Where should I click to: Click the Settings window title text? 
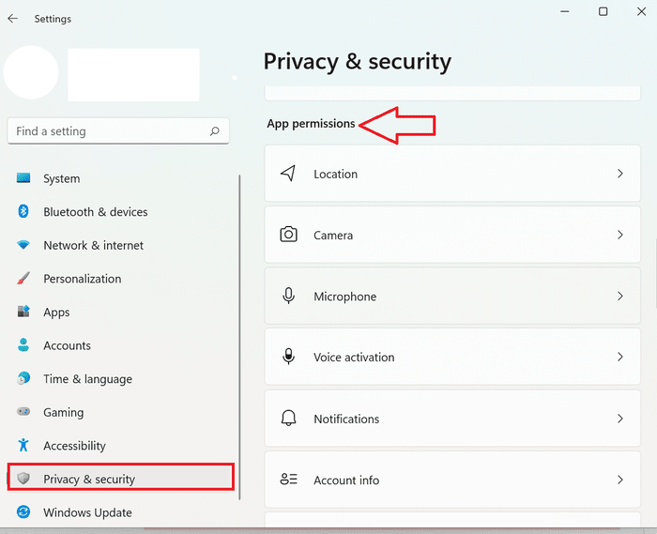(53, 19)
